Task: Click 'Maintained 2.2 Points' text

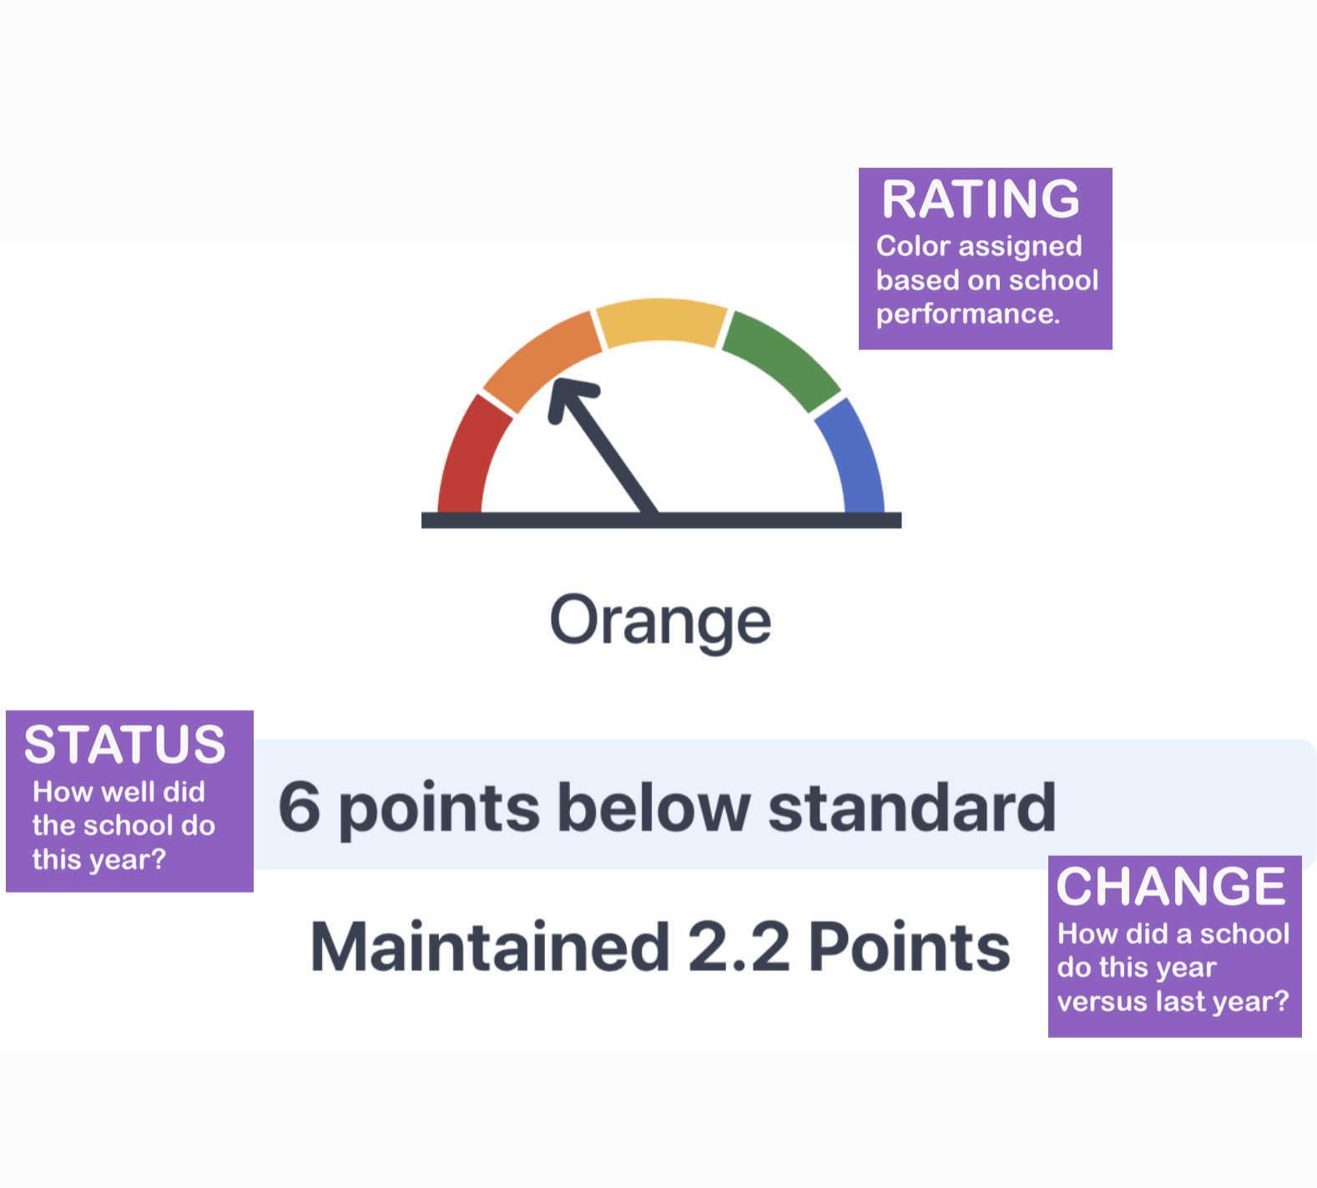Action: pyautogui.click(x=660, y=947)
